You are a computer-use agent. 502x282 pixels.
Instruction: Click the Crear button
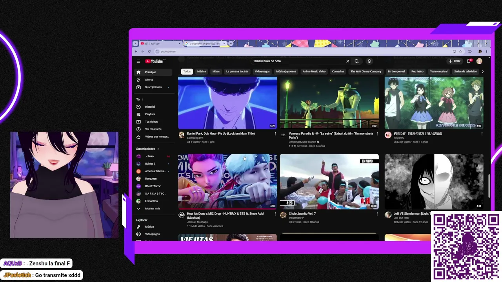coord(455,61)
